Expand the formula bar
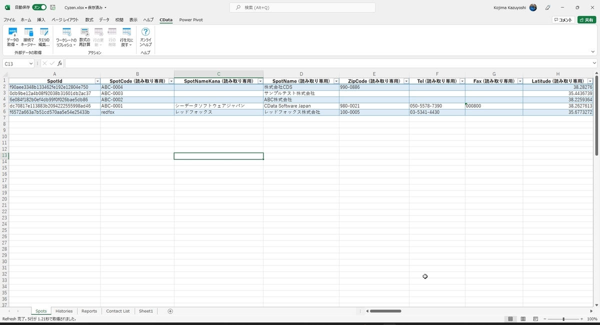This screenshot has height=325, width=600. tap(594, 63)
